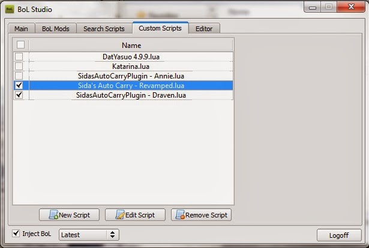The height and width of the screenshot is (248, 369).
Task: Toggle the select-all checkbox in Name header
Action: point(21,44)
